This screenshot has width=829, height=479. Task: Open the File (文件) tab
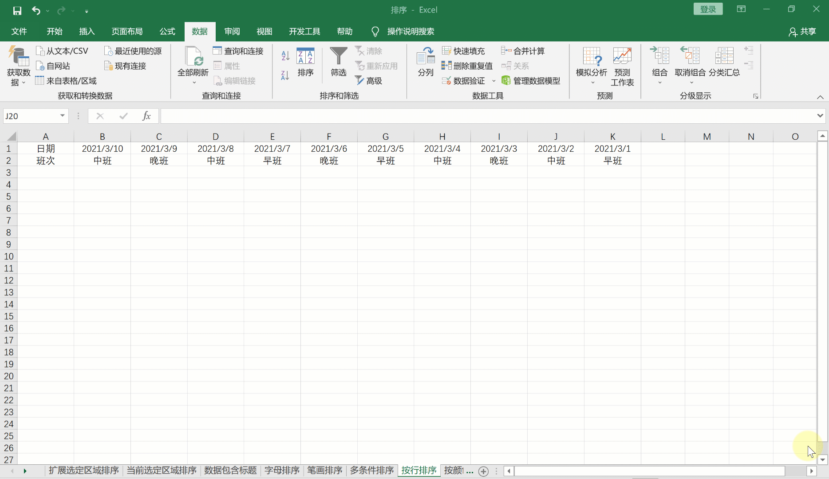pyautogui.click(x=19, y=31)
